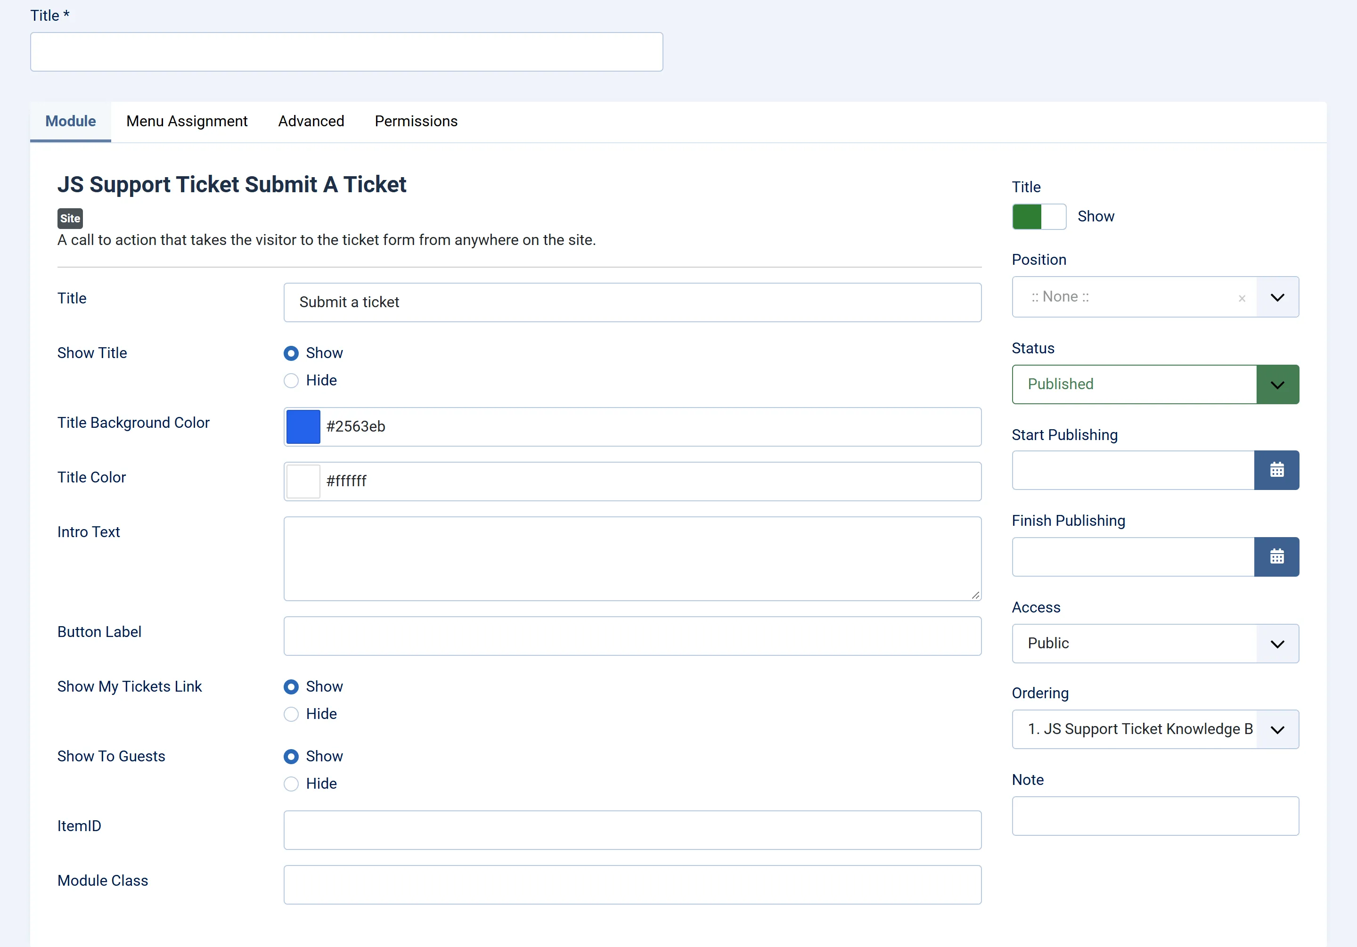Focus the Button Label field
The height and width of the screenshot is (947, 1357).
click(632, 636)
